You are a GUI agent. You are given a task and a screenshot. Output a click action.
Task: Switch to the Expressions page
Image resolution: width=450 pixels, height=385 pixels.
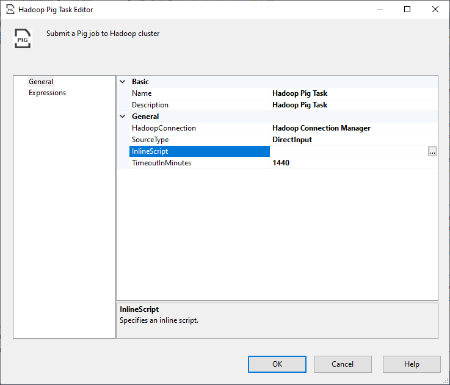pyautogui.click(x=47, y=93)
